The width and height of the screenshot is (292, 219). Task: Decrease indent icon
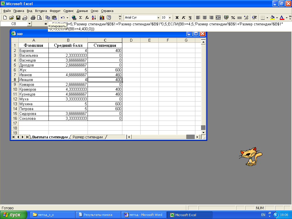tap(254, 17)
